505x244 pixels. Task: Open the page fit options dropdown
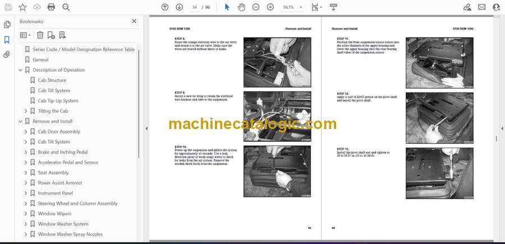click(316, 7)
